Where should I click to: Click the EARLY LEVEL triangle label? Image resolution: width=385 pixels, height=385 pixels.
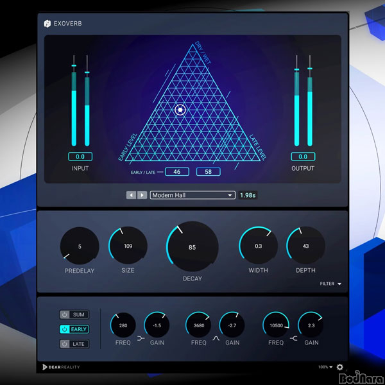click(128, 147)
